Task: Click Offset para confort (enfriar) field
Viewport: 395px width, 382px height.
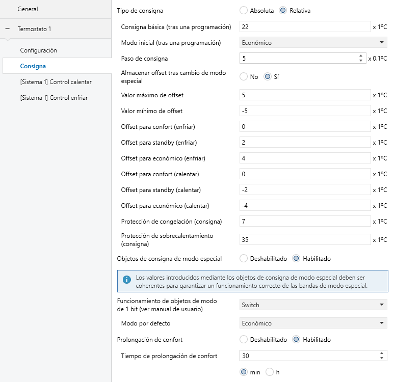Action: [305, 126]
